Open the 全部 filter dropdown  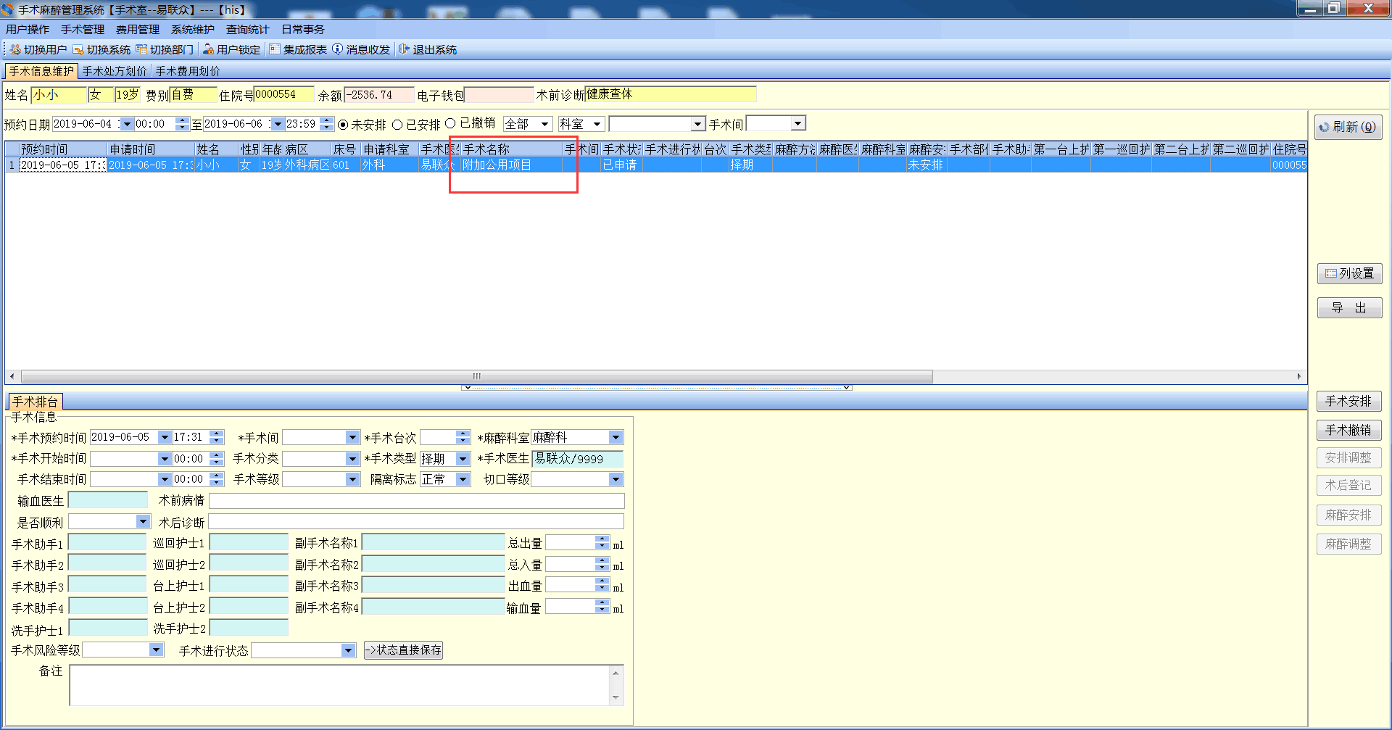pos(545,124)
